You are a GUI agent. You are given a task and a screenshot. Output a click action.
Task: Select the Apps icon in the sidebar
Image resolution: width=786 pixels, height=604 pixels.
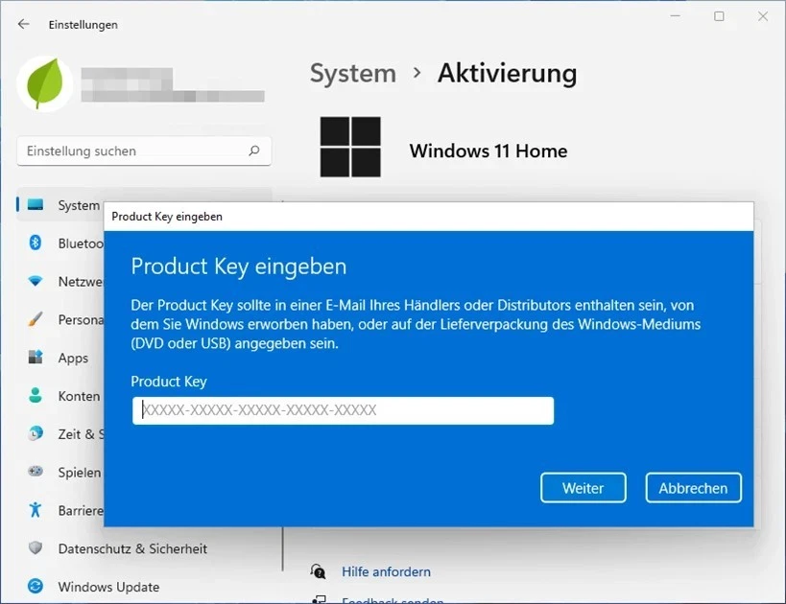34,358
